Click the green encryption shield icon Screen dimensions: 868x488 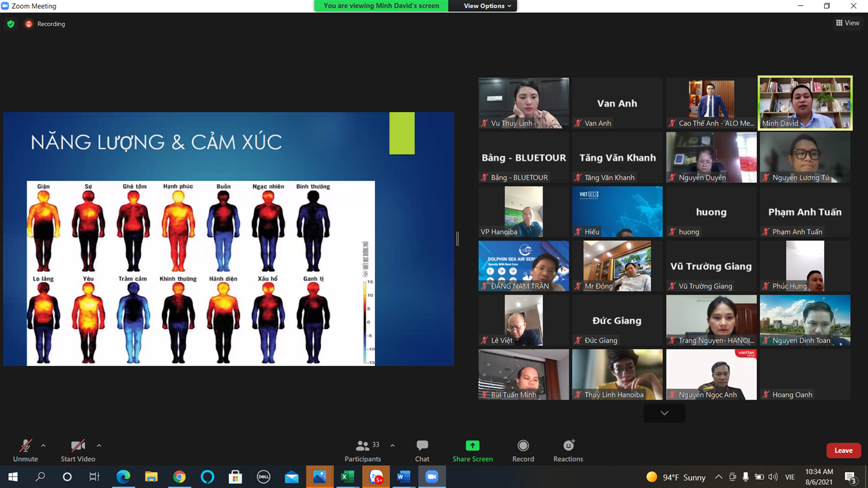[x=11, y=24]
